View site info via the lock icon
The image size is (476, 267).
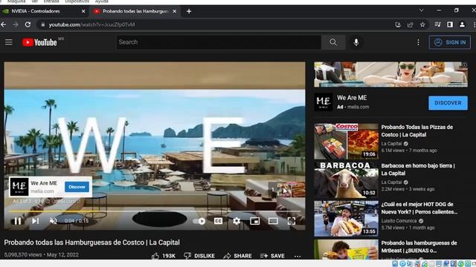(43, 24)
